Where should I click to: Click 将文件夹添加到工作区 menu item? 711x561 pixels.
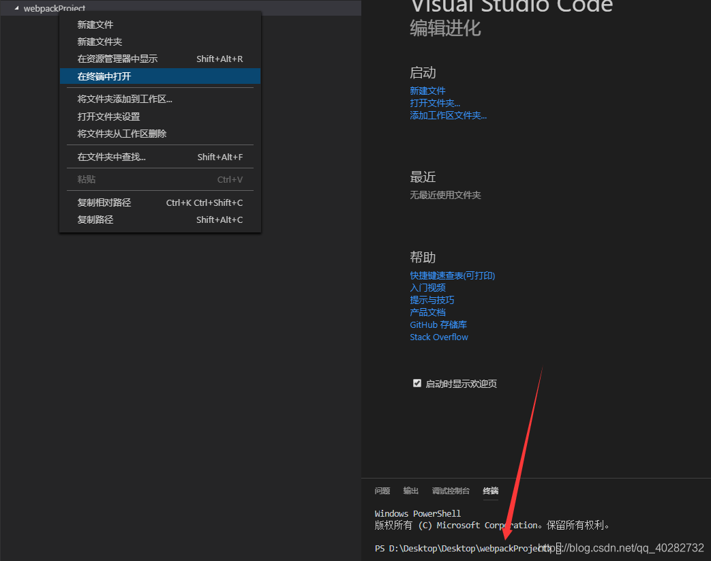pos(124,99)
